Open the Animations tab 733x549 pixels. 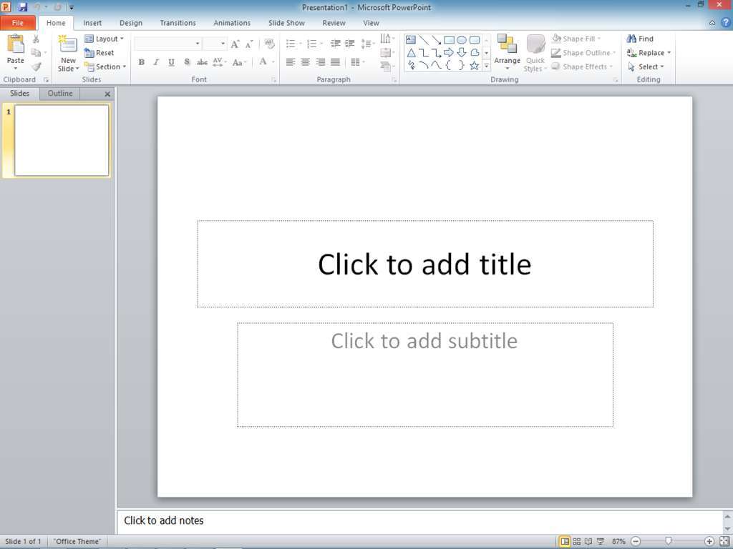tap(232, 23)
